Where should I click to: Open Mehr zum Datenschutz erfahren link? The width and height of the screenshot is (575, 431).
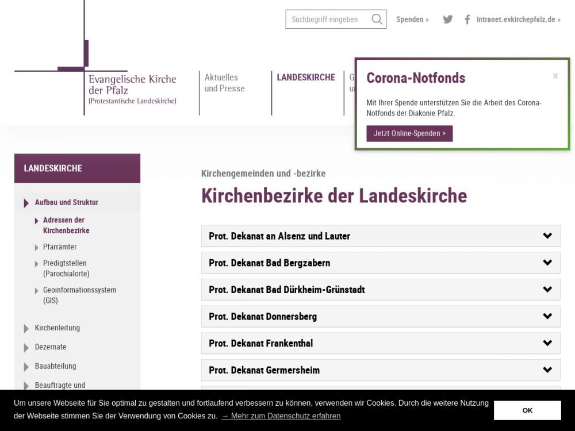click(281, 415)
